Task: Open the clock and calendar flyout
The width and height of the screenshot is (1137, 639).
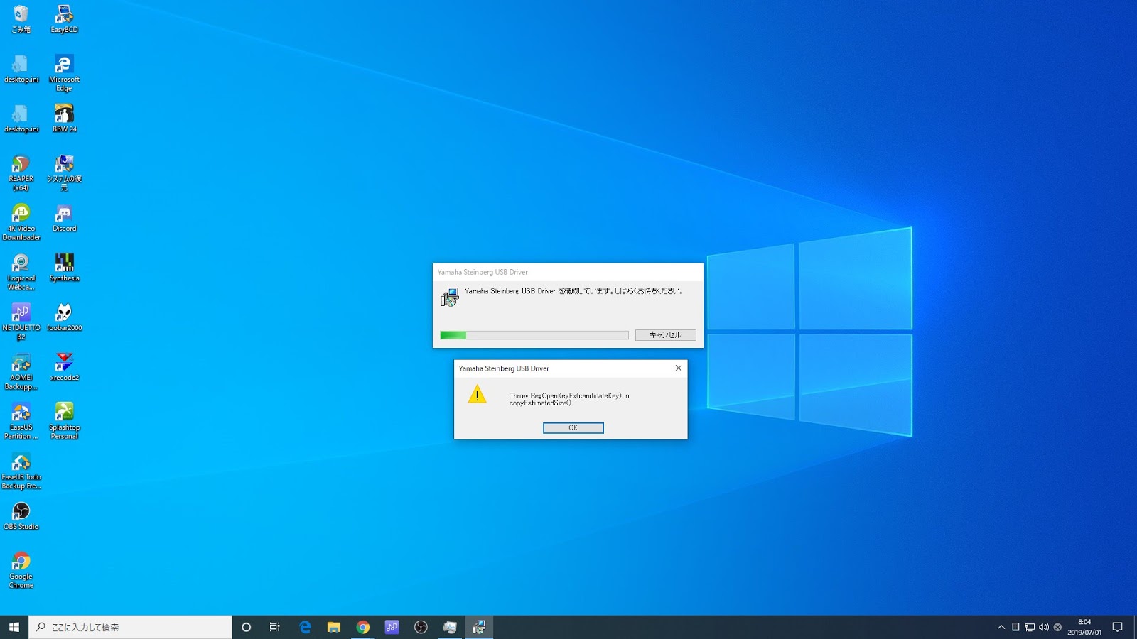Action: (x=1084, y=627)
